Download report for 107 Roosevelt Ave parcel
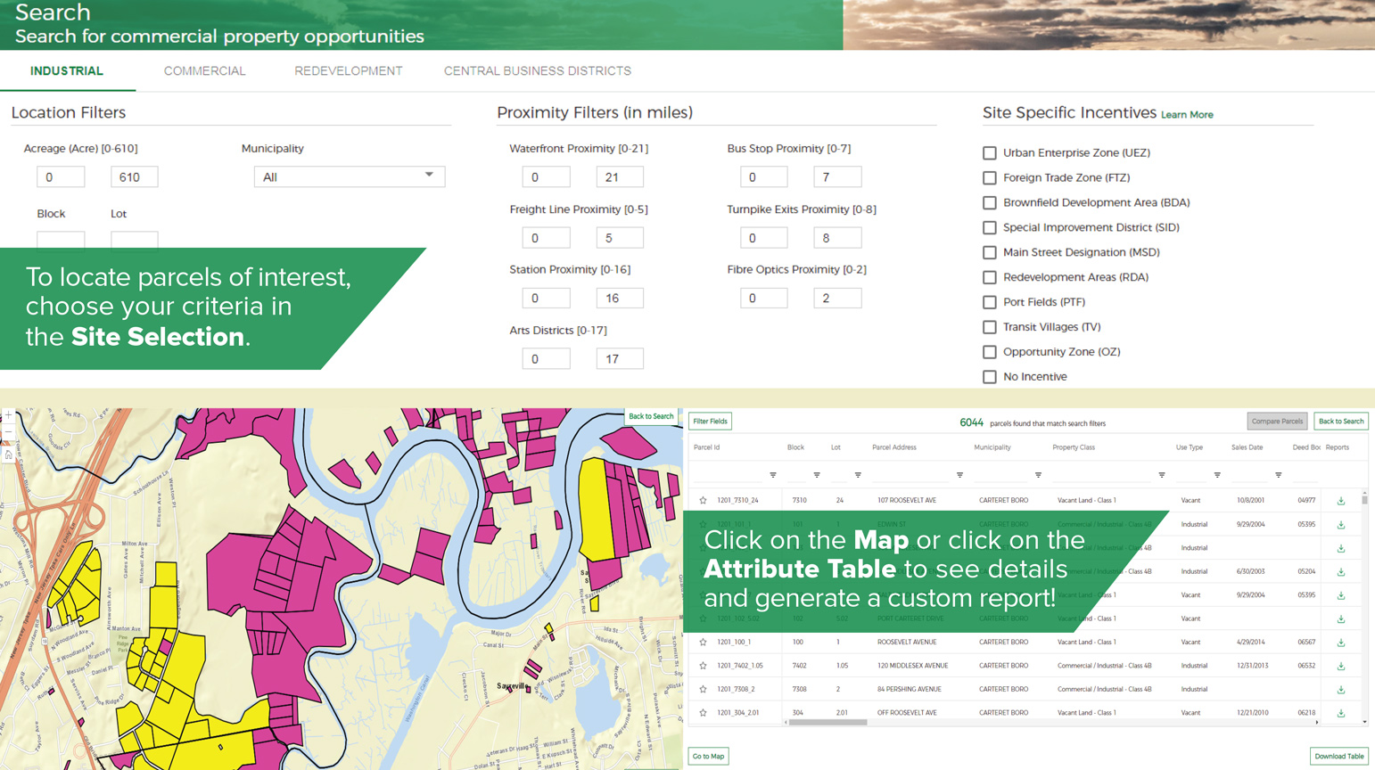The width and height of the screenshot is (1375, 770). click(x=1340, y=501)
